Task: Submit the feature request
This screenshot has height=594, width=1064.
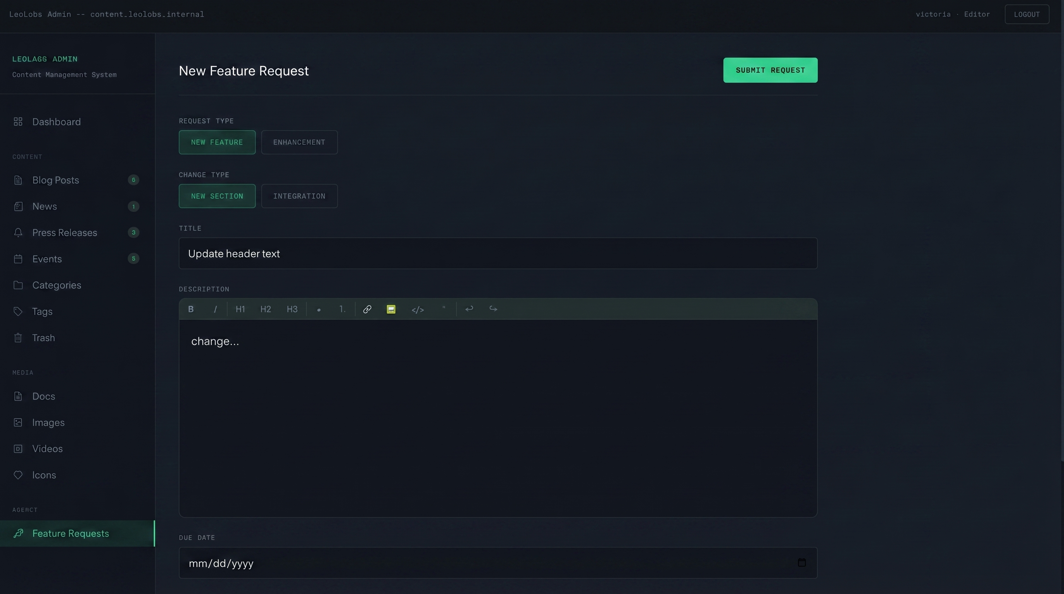Action: 770,70
